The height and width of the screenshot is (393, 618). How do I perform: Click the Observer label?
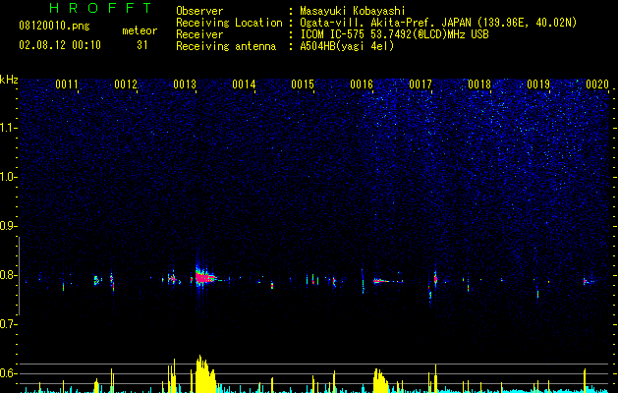tap(199, 11)
